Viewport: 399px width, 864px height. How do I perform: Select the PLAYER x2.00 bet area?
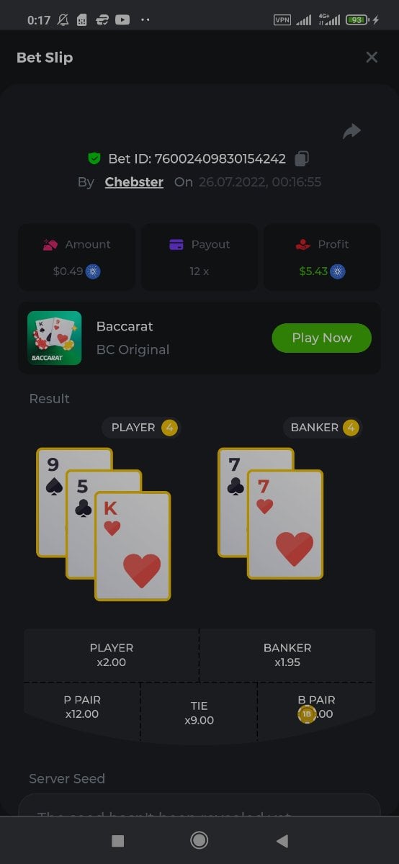pyautogui.click(x=112, y=655)
